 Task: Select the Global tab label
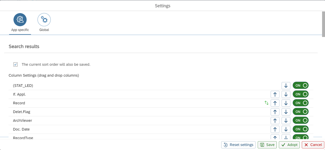point(44,30)
